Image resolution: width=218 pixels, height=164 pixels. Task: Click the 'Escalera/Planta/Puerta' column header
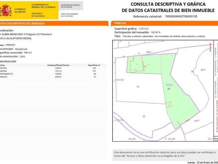(58, 65)
